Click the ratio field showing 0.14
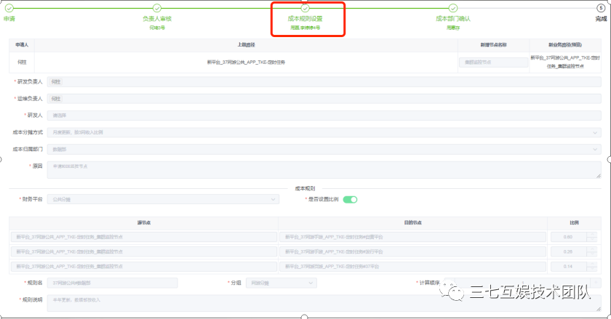Screen dimensions: 611x319 569,267
